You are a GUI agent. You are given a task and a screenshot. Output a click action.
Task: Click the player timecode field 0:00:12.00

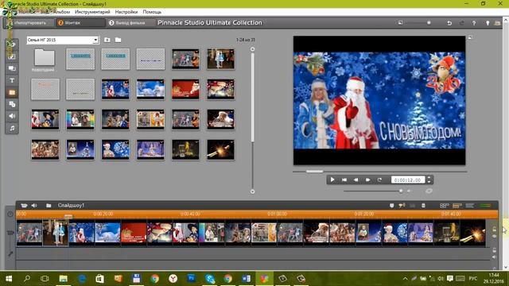(x=408, y=180)
